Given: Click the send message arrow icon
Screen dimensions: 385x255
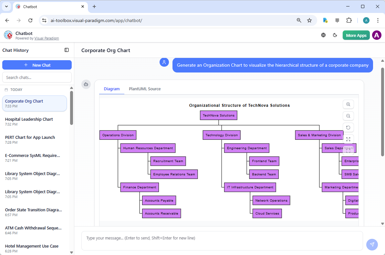Looking at the screenshot, I should pos(372,245).
